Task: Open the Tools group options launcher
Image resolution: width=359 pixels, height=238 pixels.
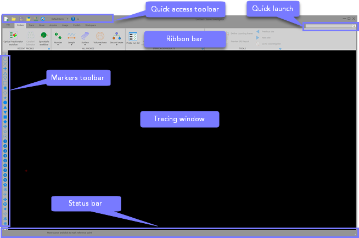Action: [x=281, y=49]
